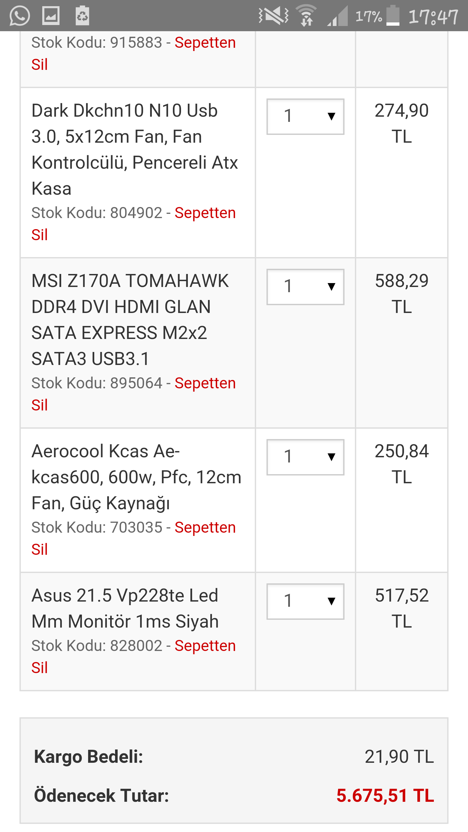The image size is (468, 832).
Task: Open quantity dropdown for Asus Vp228te monitor
Action: click(x=305, y=602)
